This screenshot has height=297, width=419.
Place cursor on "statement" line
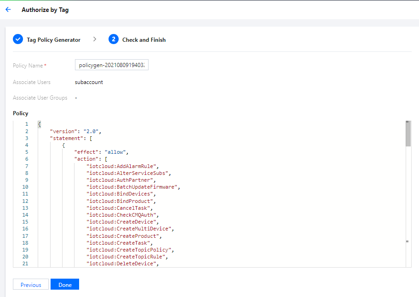[x=66, y=138]
